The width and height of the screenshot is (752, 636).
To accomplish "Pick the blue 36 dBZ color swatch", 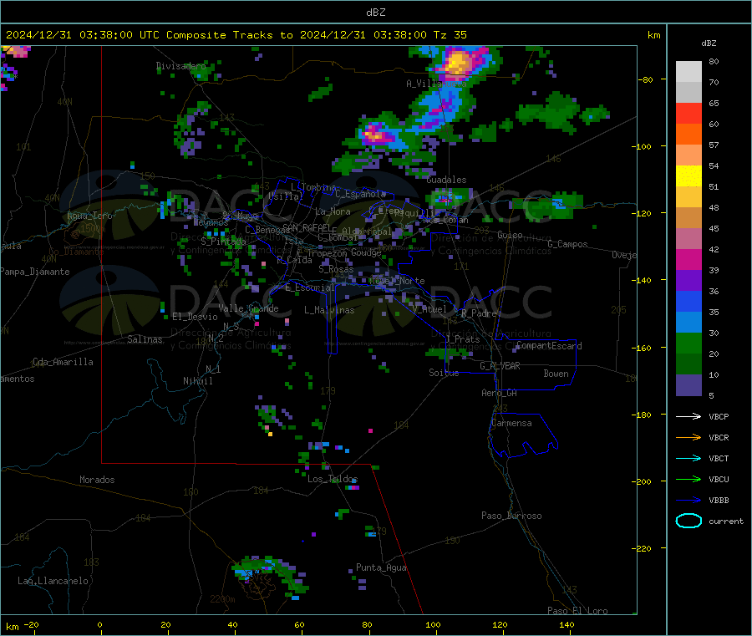I will 688,301.
